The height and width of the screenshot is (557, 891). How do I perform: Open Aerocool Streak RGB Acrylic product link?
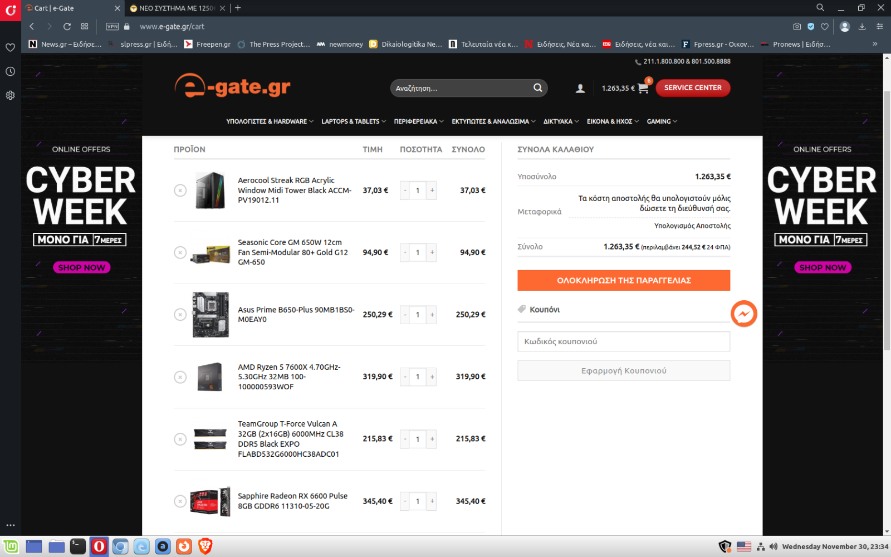pyautogui.click(x=295, y=190)
